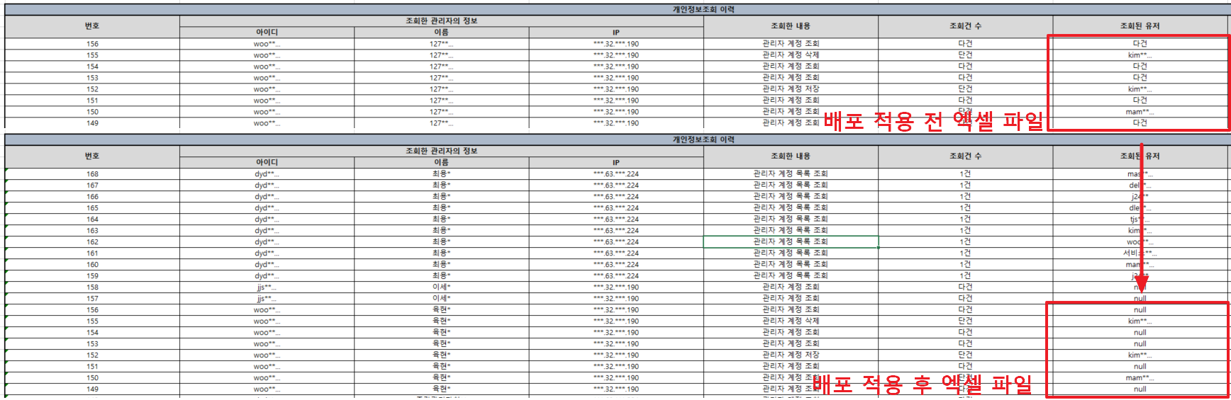Click the red '배포 적용 전 엑셀 파일' annotation text

pyautogui.click(x=933, y=121)
